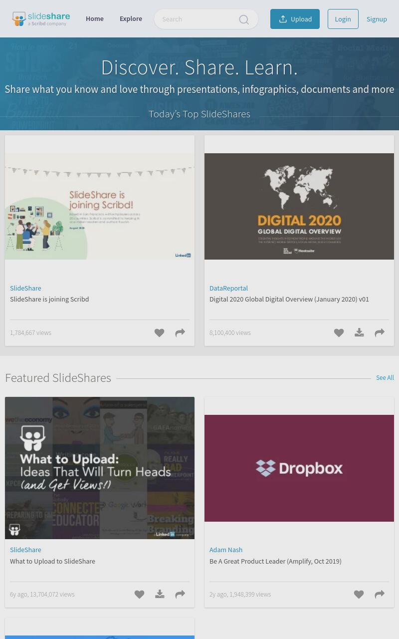The image size is (399, 639).
Task: Click the Today's Top SlideShares heading
Action: (x=199, y=114)
